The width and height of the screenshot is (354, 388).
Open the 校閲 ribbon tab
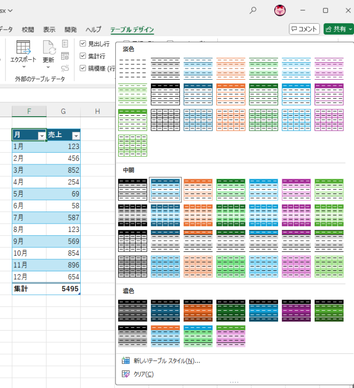pyautogui.click(x=28, y=30)
